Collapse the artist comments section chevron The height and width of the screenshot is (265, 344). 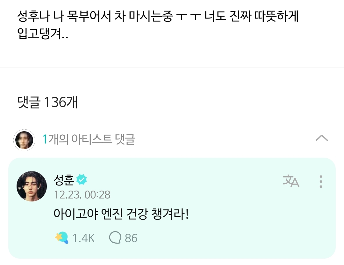pos(321,138)
